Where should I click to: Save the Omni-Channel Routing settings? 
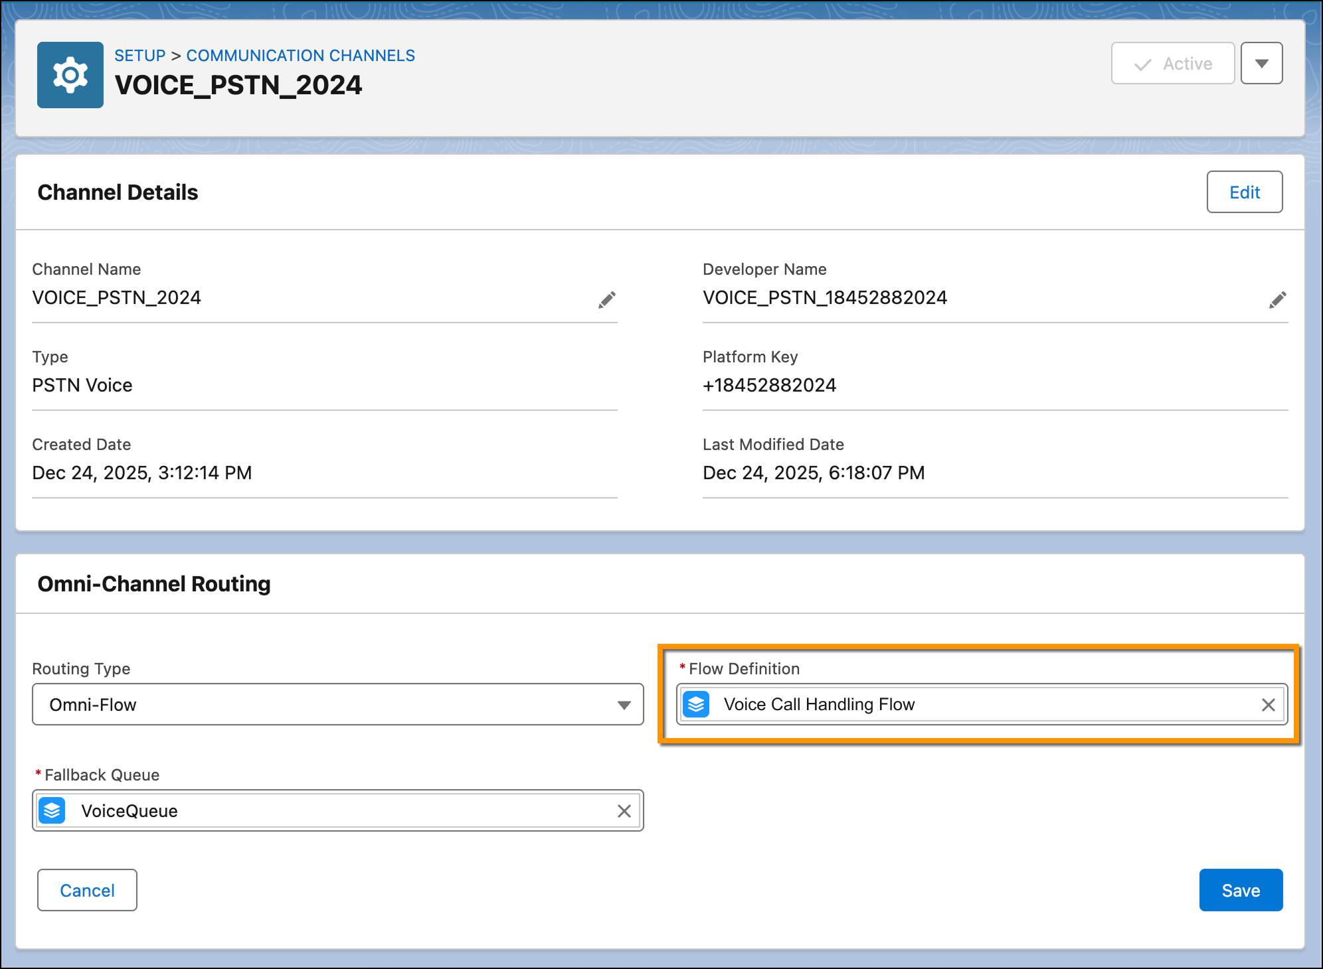point(1241,890)
